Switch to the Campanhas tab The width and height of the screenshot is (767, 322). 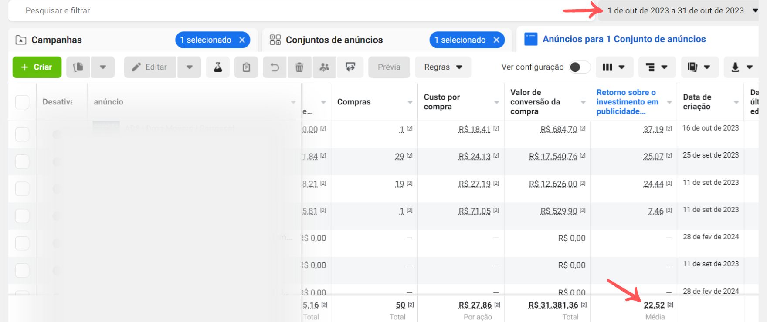click(x=57, y=40)
